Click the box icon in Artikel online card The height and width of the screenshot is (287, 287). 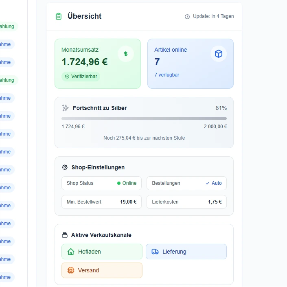coord(219,54)
